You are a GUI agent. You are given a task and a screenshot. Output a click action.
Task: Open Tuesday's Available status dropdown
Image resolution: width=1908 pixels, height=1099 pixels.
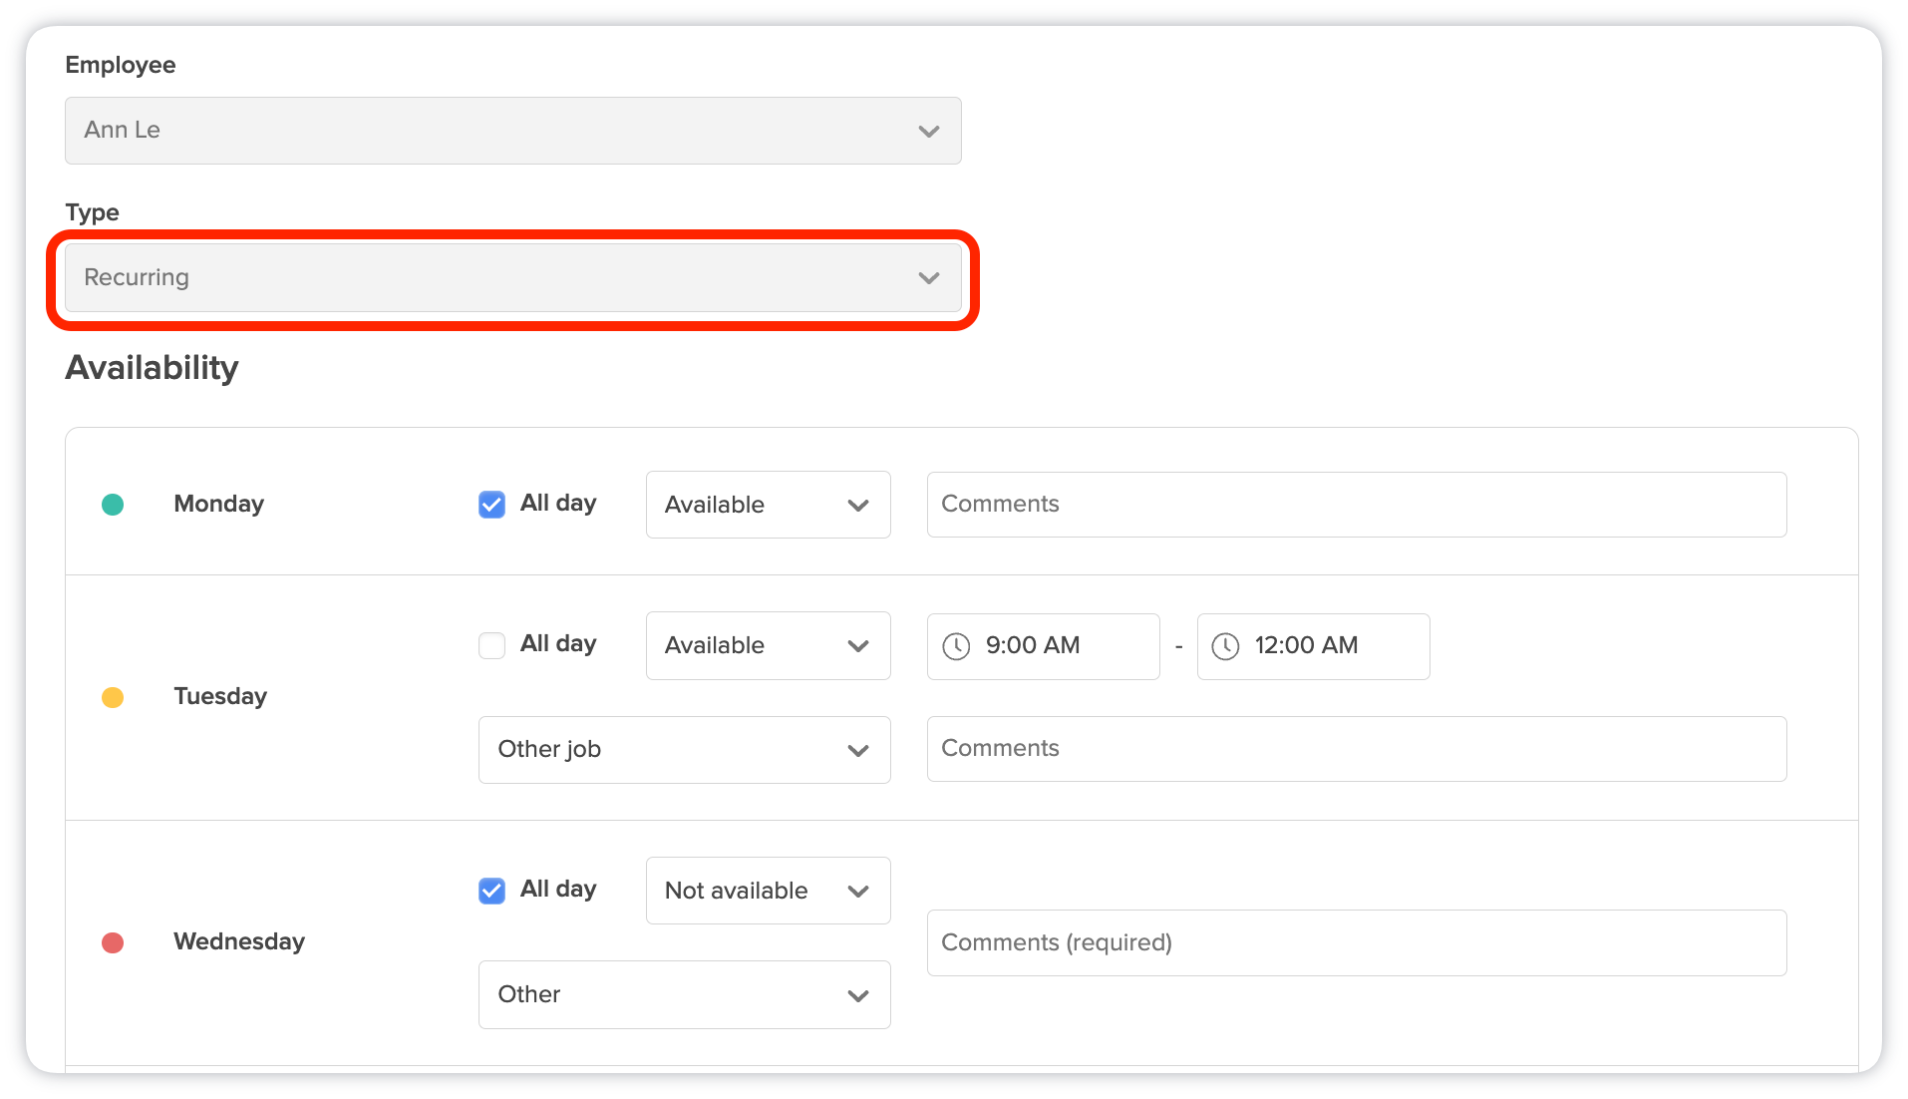coord(768,645)
